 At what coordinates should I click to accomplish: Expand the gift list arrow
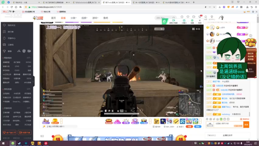coord(200,121)
